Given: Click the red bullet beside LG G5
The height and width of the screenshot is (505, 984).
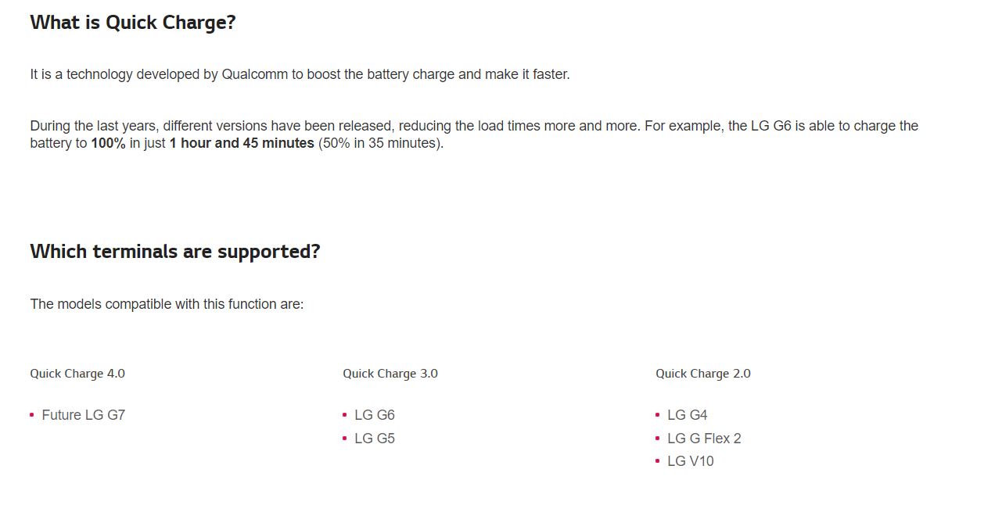Looking at the screenshot, I should [x=345, y=439].
